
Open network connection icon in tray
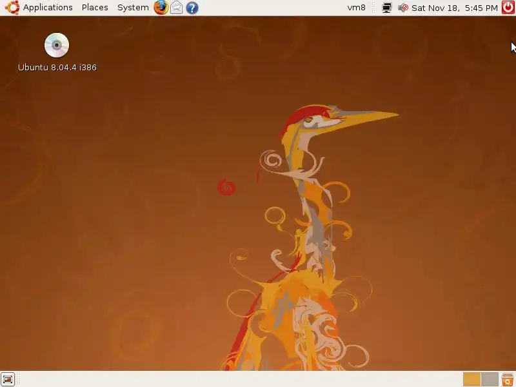pos(386,8)
